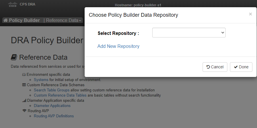Open the Select Repository dropdown
The image size is (257, 128).
pos(189,33)
